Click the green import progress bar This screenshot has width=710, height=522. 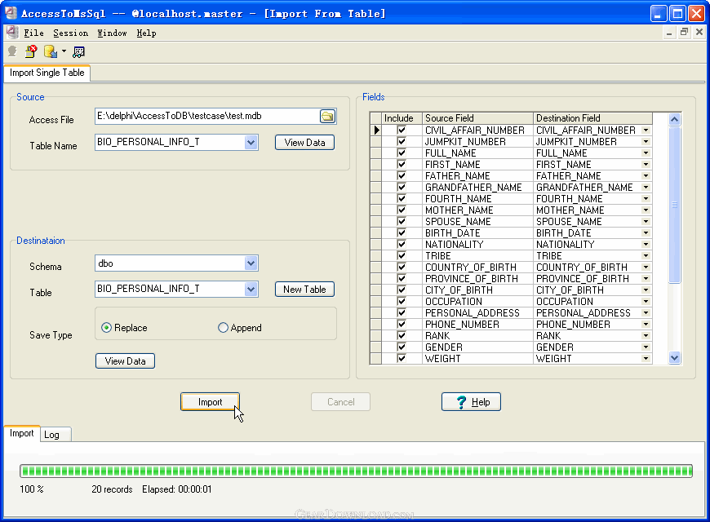pyautogui.click(x=356, y=471)
